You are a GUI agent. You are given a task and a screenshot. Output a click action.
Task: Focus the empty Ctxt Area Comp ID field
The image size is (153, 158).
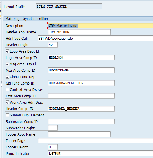point(81,96)
